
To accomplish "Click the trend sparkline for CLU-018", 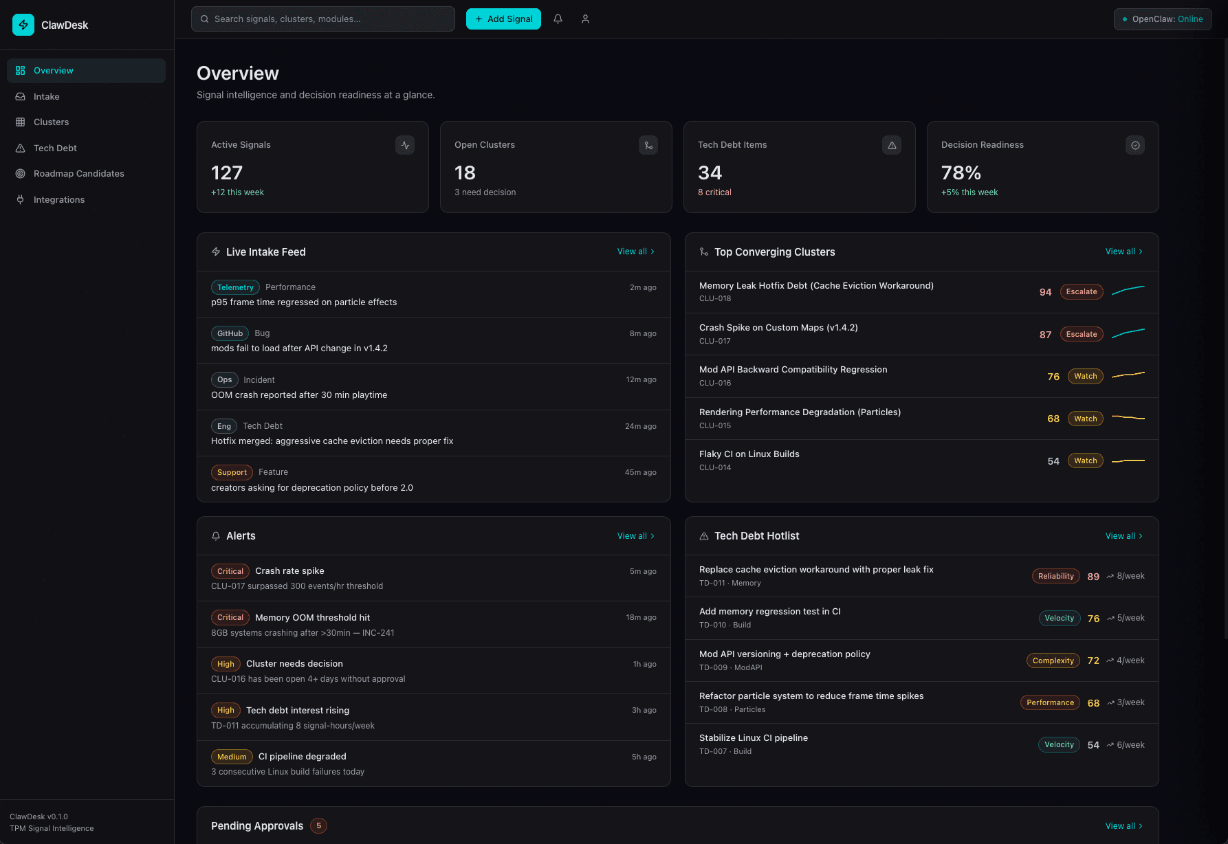I will click(x=1128, y=291).
